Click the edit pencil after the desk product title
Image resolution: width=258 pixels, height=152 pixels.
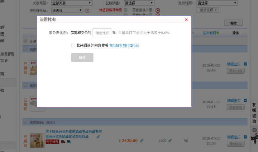point(98,137)
